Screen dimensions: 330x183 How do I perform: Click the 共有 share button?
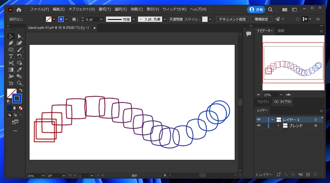pyautogui.click(x=256, y=10)
